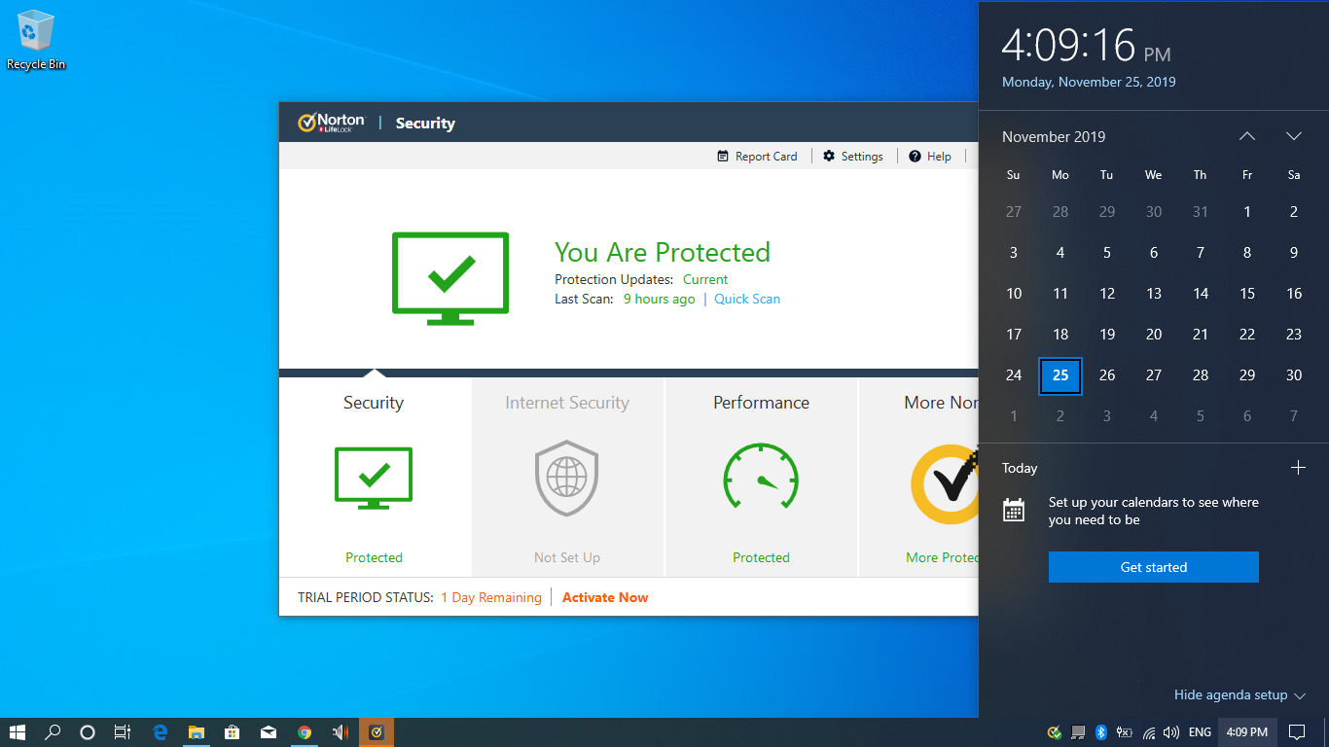
Task: Select November 16 in calendar
Action: (1294, 294)
